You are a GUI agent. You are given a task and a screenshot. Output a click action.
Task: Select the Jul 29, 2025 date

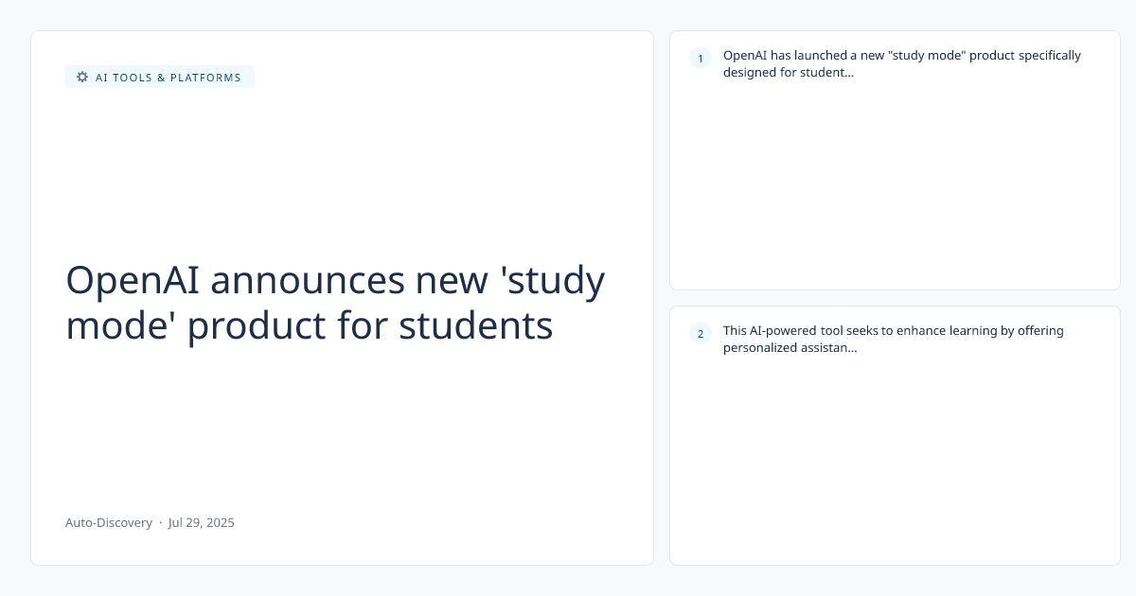coord(202,522)
